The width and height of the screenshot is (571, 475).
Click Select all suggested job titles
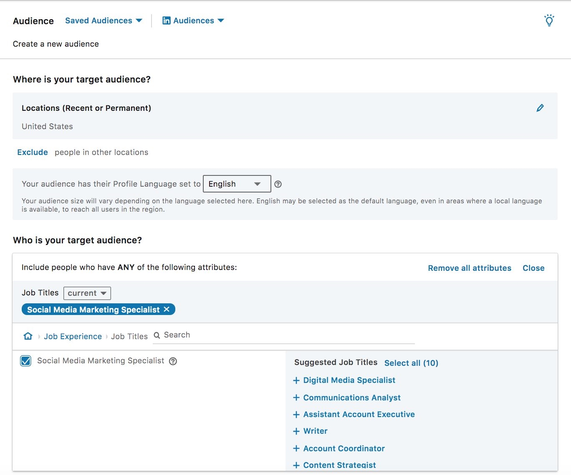pos(411,363)
